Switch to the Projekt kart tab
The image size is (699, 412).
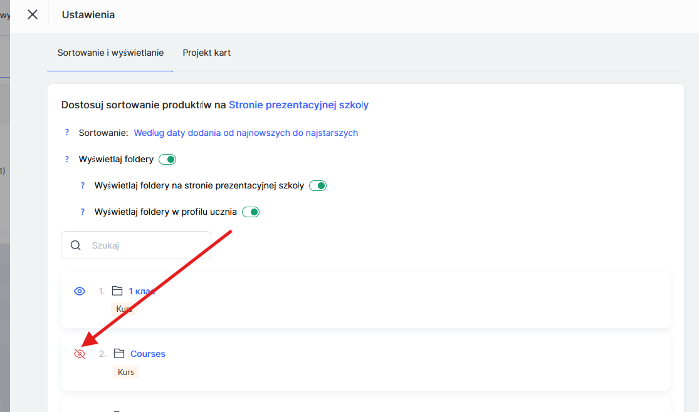206,53
